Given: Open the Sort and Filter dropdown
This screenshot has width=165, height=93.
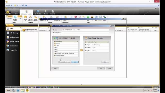Looking at the screenshot, I should click(x=15, y=18).
